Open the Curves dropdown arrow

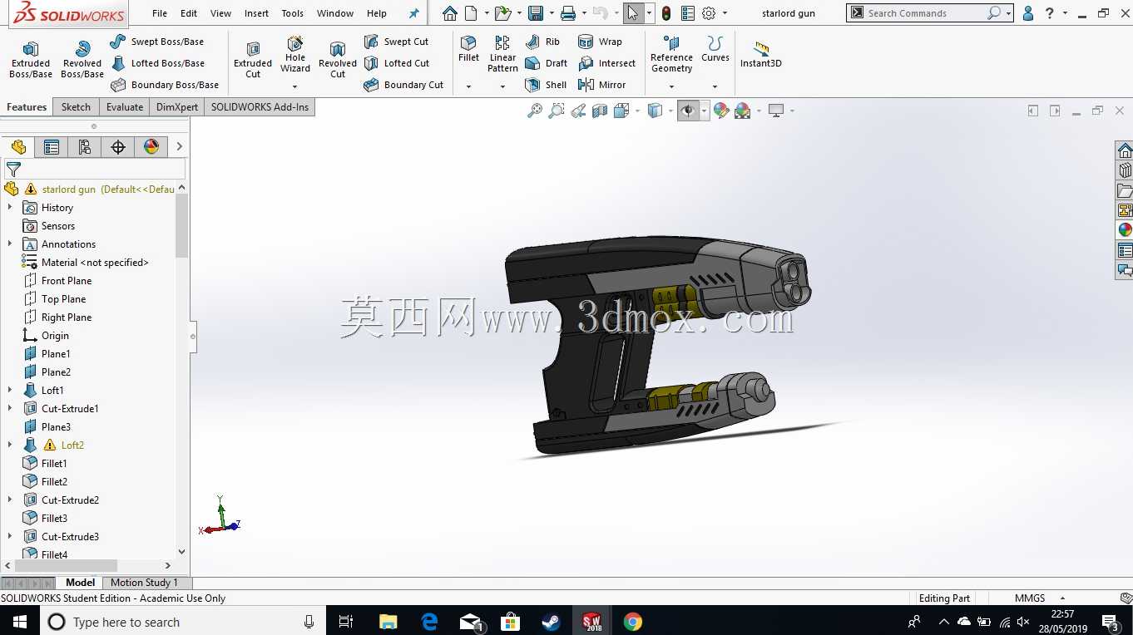(x=715, y=86)
